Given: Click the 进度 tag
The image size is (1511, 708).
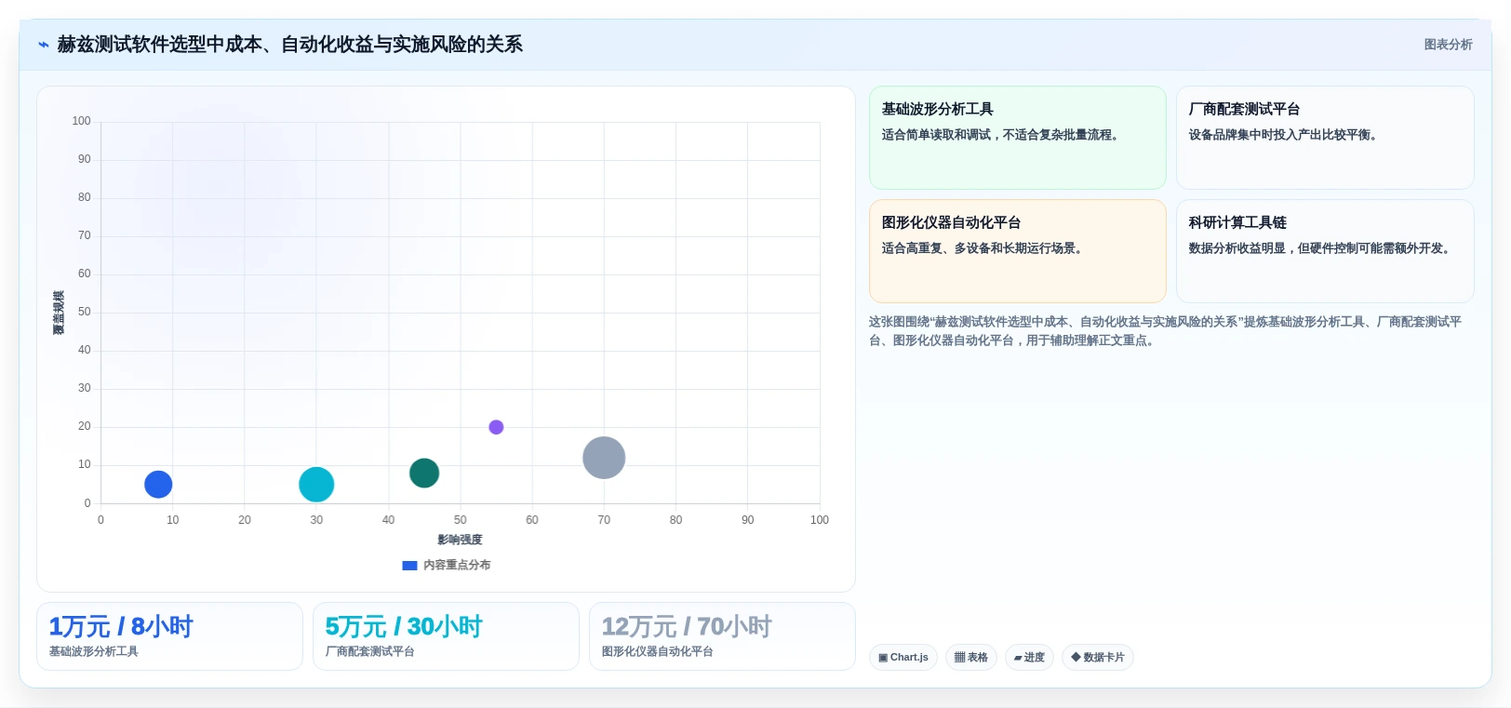Looking at the screenshot, I should (x=1029, y=657).
